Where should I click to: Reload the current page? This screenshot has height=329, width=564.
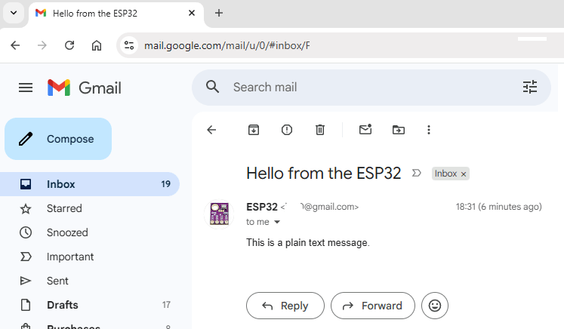[x=69, y=45]
